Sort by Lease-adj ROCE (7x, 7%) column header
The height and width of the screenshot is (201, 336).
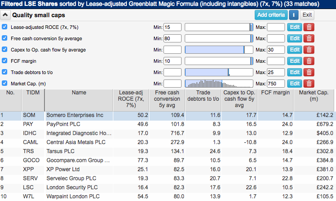pos(131,100)
